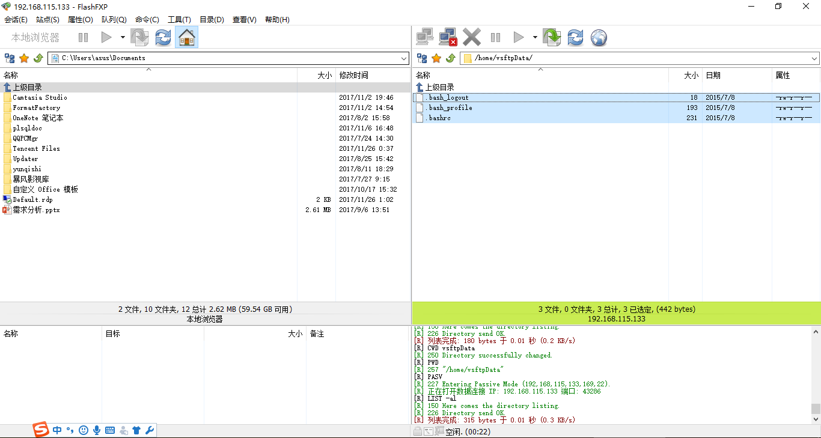Select remote file .bash_logout
Screen dimensions: 821x438
(x=616, y=97)
